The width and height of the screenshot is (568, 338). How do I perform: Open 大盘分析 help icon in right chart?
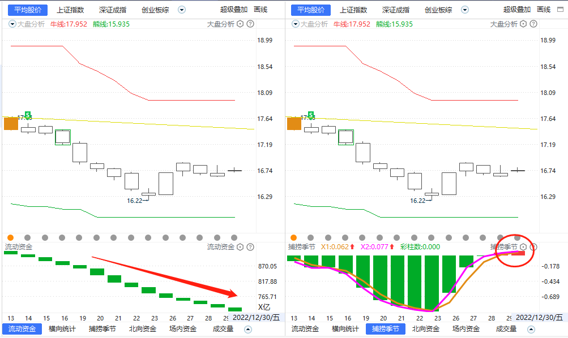(x=533, y=24)
